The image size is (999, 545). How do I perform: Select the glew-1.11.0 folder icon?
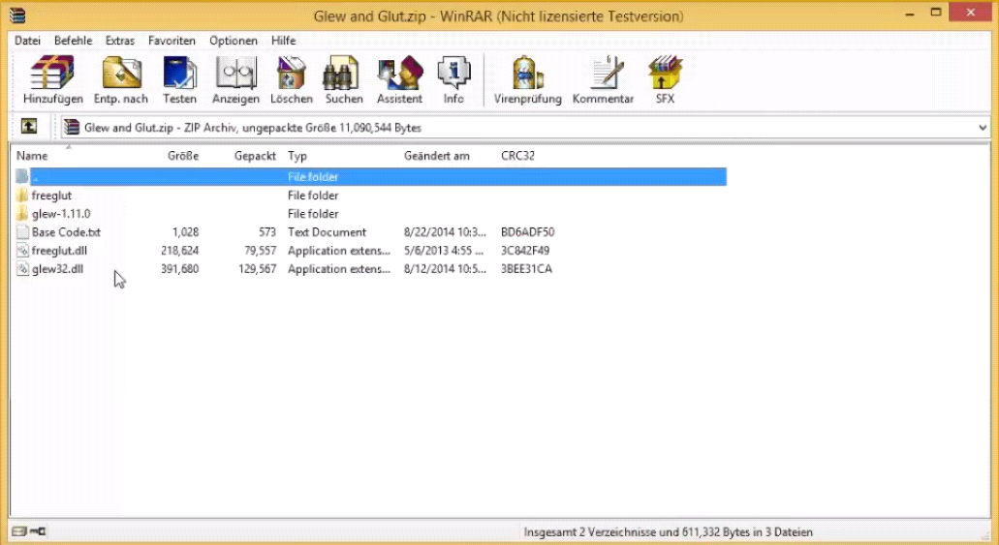tap(22, 214)
